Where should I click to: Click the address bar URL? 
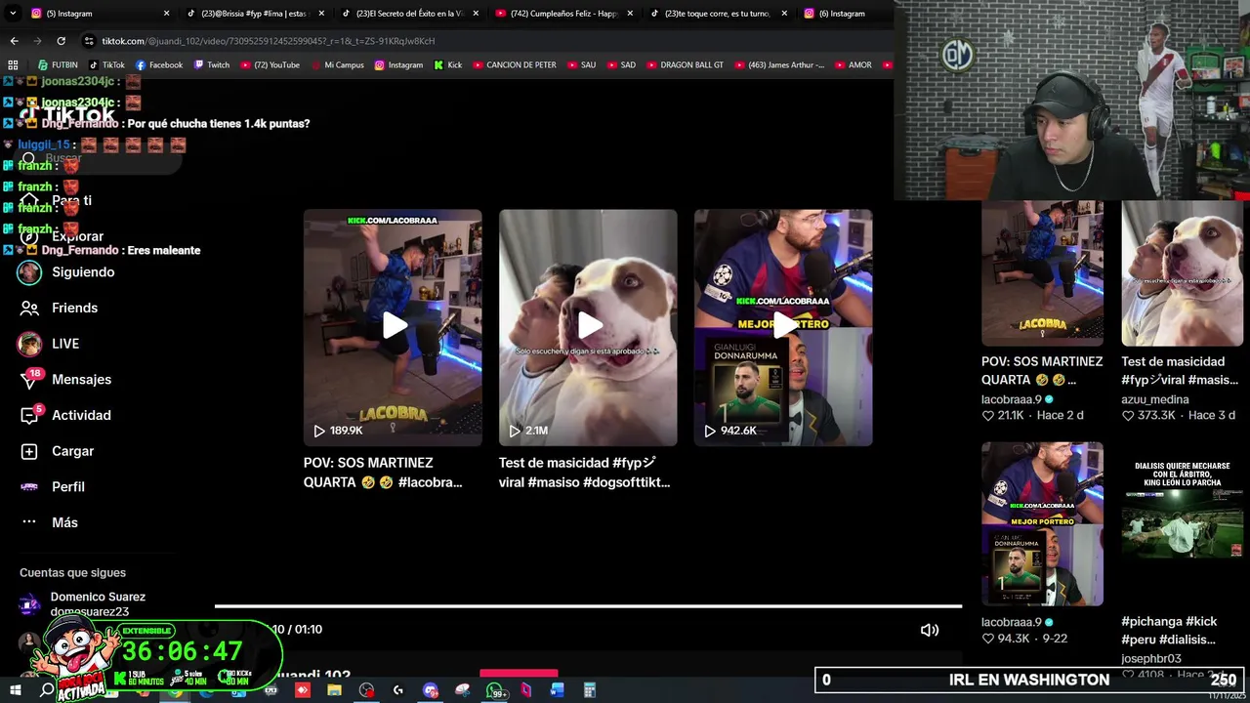pos(269,41)
